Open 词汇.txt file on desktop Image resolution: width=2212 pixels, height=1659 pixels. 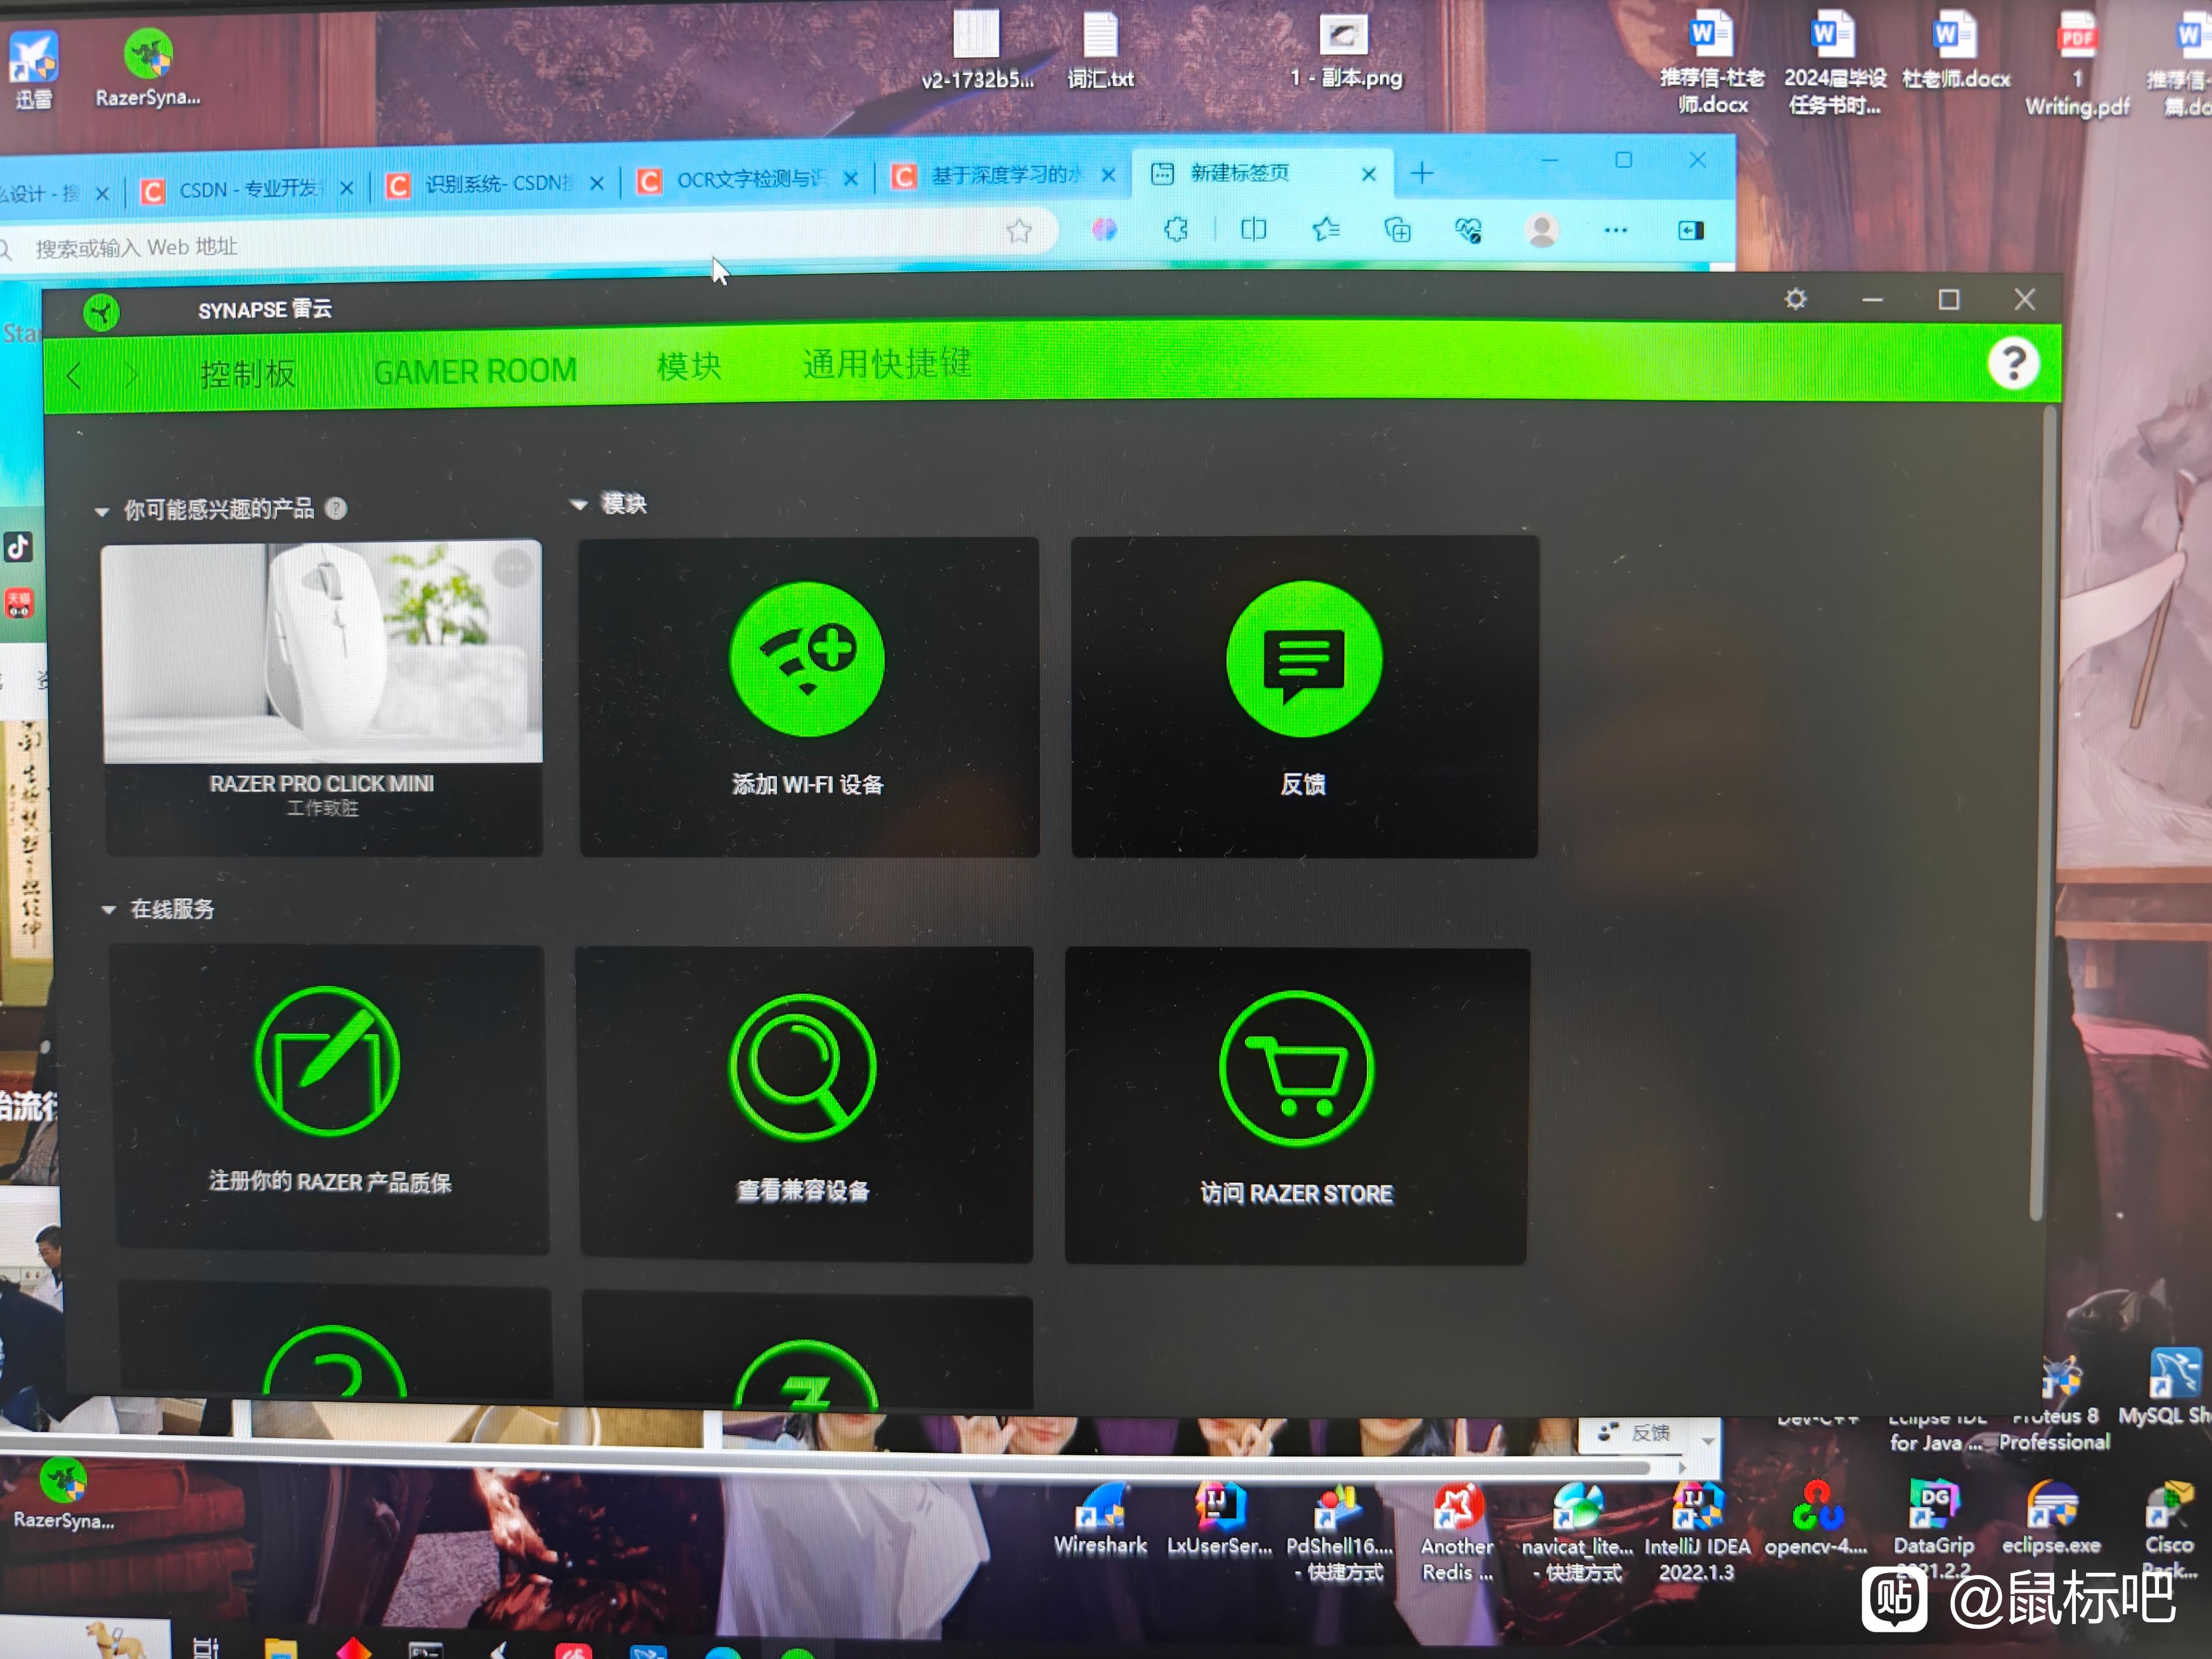tap(1100, 51)
